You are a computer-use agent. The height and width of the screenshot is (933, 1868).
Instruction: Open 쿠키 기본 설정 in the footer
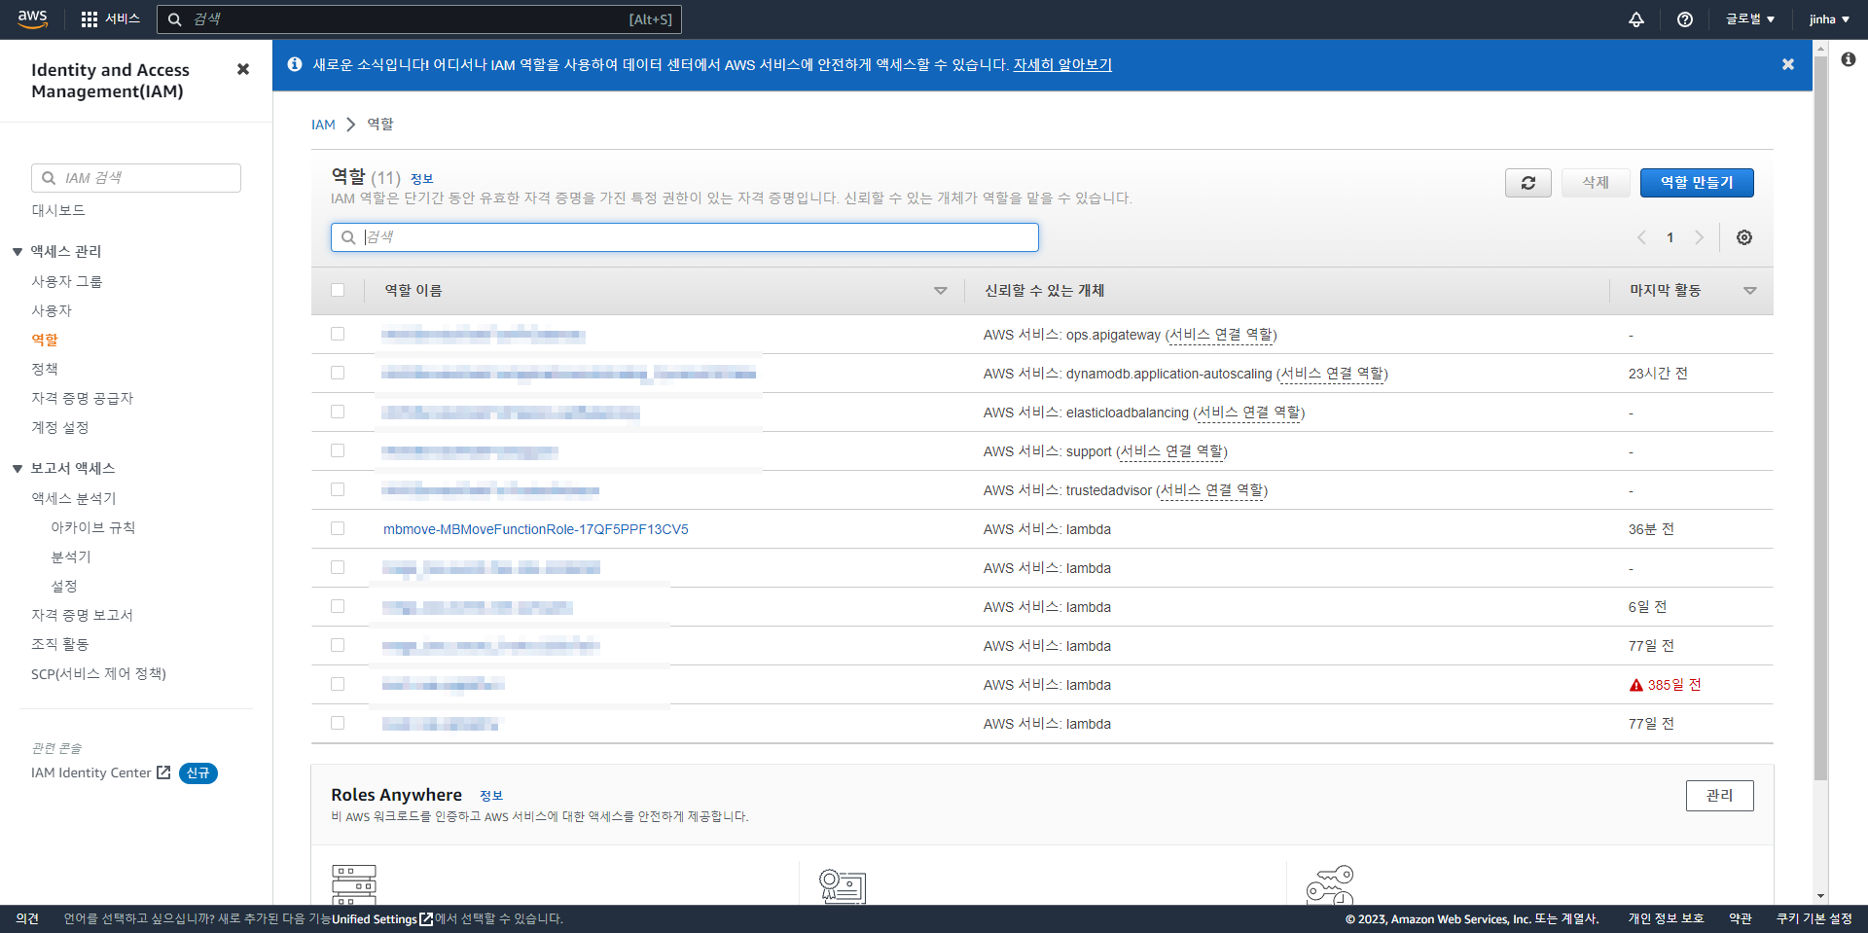(1814, 919)
